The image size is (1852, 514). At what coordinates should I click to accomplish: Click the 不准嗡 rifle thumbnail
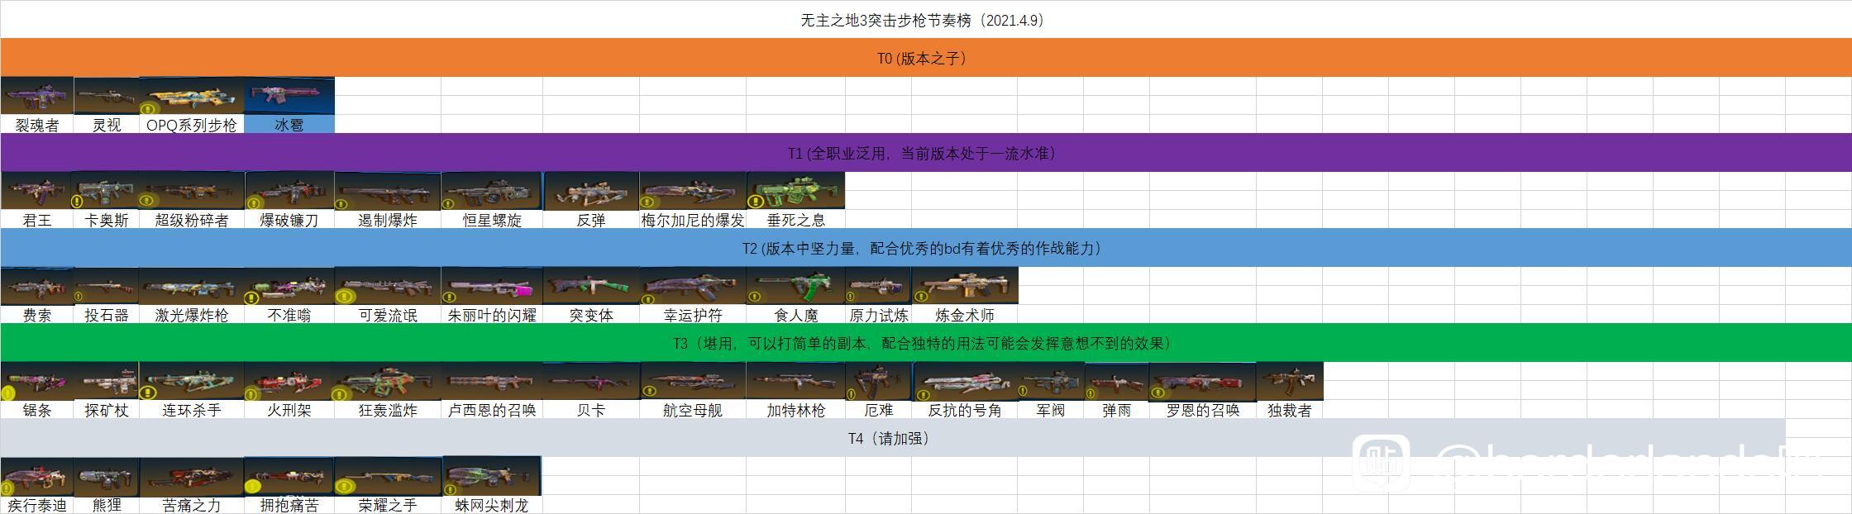(289, 286)
